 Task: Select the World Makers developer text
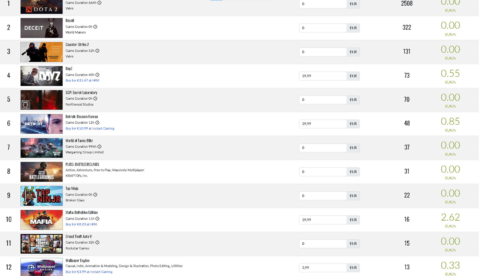tap(76, 32)
